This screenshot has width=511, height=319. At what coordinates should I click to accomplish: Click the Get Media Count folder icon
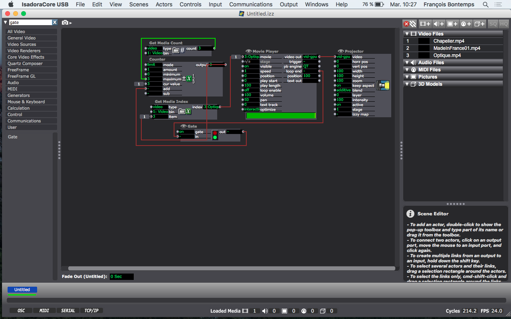pos(176,50)
